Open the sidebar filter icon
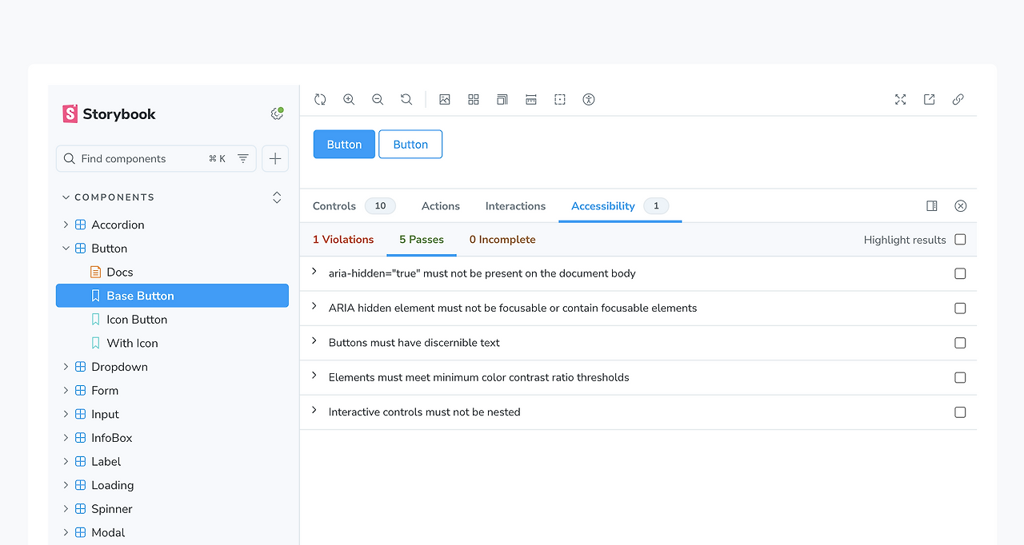 (243, 158)
